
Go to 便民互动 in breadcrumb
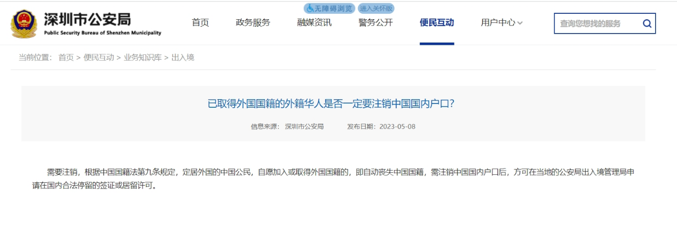point(99,58)
